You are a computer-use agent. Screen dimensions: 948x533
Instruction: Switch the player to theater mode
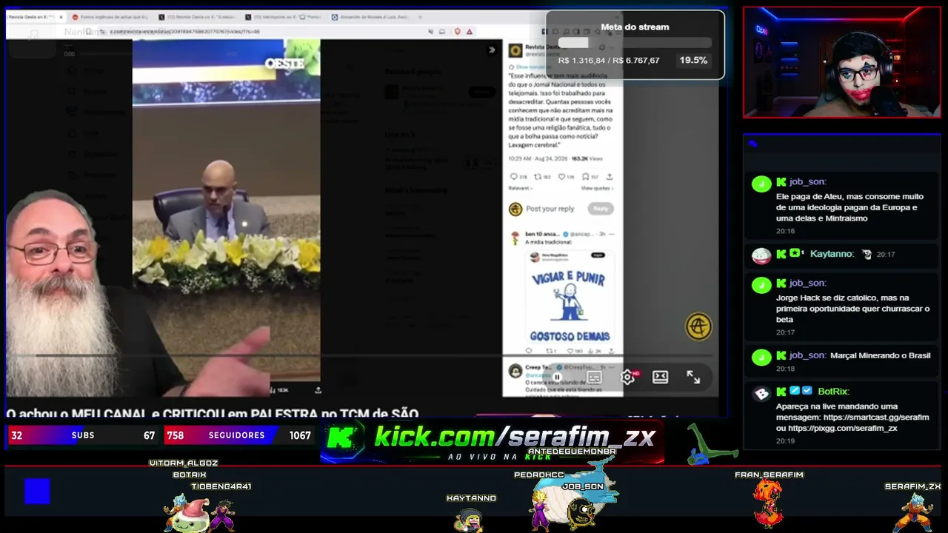click(x=661, y=377)
